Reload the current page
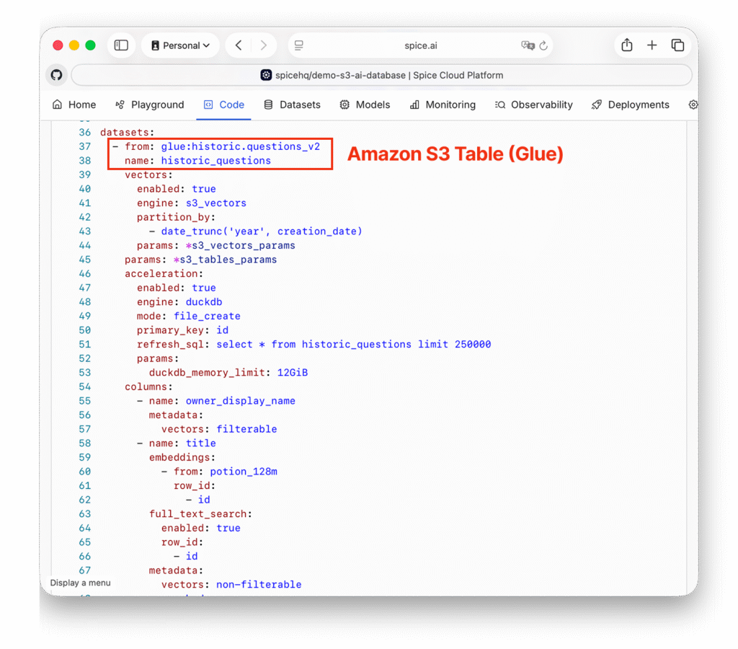The height and width of the screenshot is (649, 738). (x=543, y=45)
